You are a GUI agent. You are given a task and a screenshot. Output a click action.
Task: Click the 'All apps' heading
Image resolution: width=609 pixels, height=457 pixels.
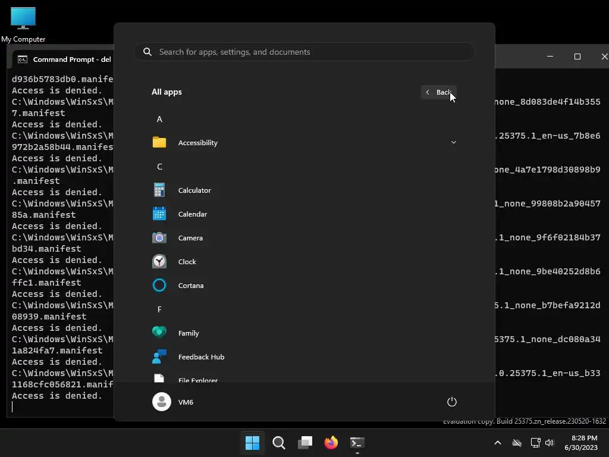(167, 92)
